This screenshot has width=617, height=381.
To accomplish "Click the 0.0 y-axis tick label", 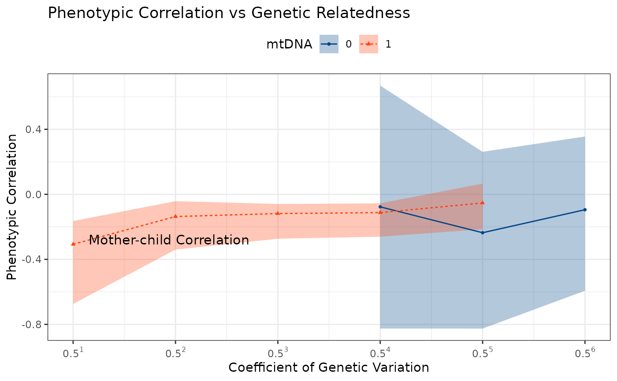I will (x=34, y=194).
